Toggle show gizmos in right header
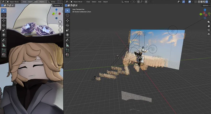Image resolution: width=211 pixels, height=114 pixels. pyautogui.click(x=184, y=2)
